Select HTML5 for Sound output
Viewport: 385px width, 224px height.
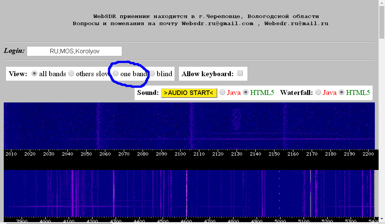point(246,92)
